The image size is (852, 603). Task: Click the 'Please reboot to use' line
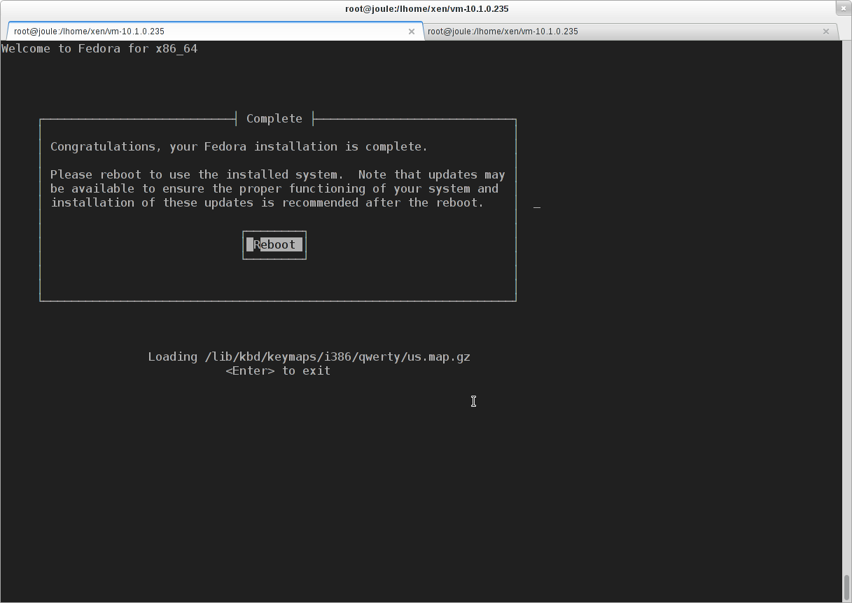click(x=278, y=174)
